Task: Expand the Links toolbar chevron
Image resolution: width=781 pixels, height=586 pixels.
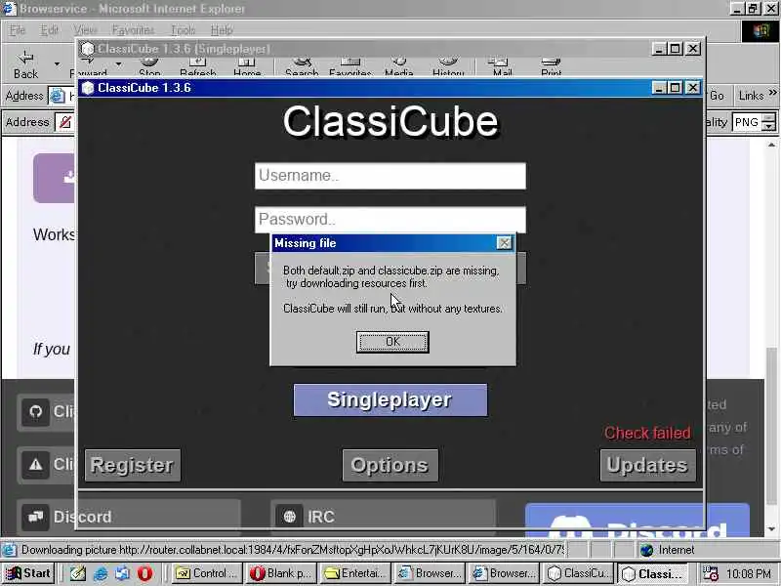Action: pyautogui.click(x=772, y=93)
